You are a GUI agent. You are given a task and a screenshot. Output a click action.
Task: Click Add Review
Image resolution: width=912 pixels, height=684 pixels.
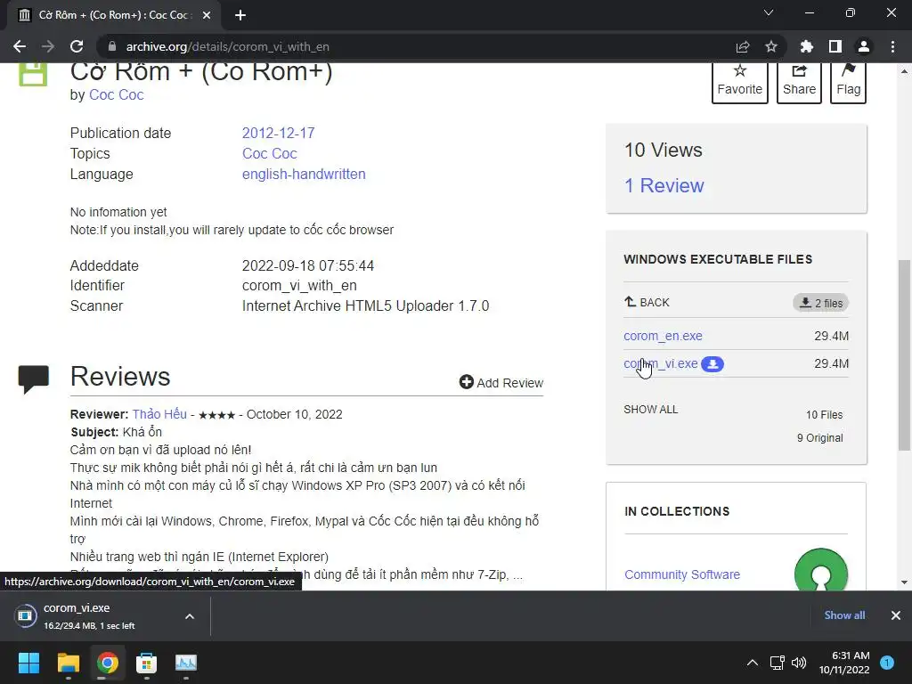501,383
